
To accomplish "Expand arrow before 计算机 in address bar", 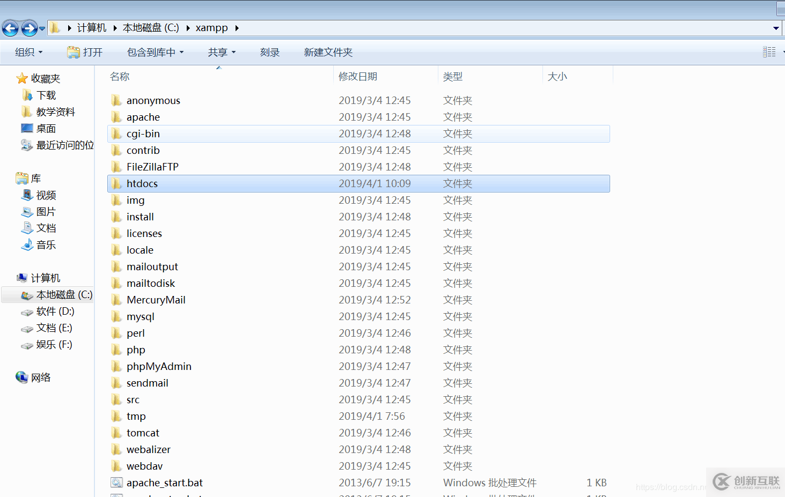I will tap(69, 28).
